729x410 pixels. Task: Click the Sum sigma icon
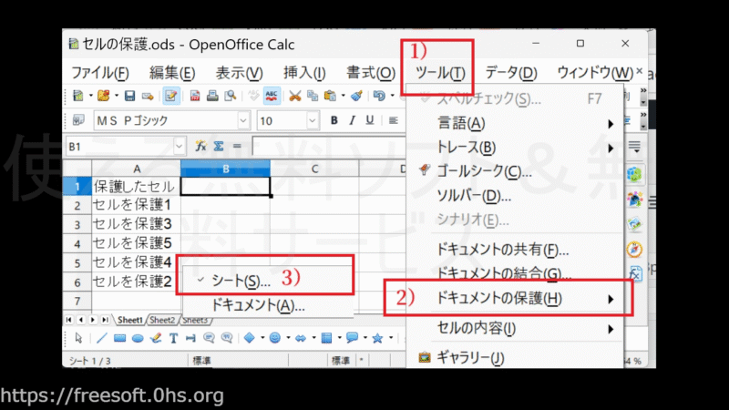pos(219,146)
